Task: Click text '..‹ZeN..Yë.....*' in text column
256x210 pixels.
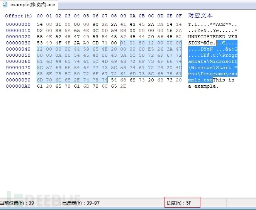Action: pyautogui.click(x=213, y=30)
